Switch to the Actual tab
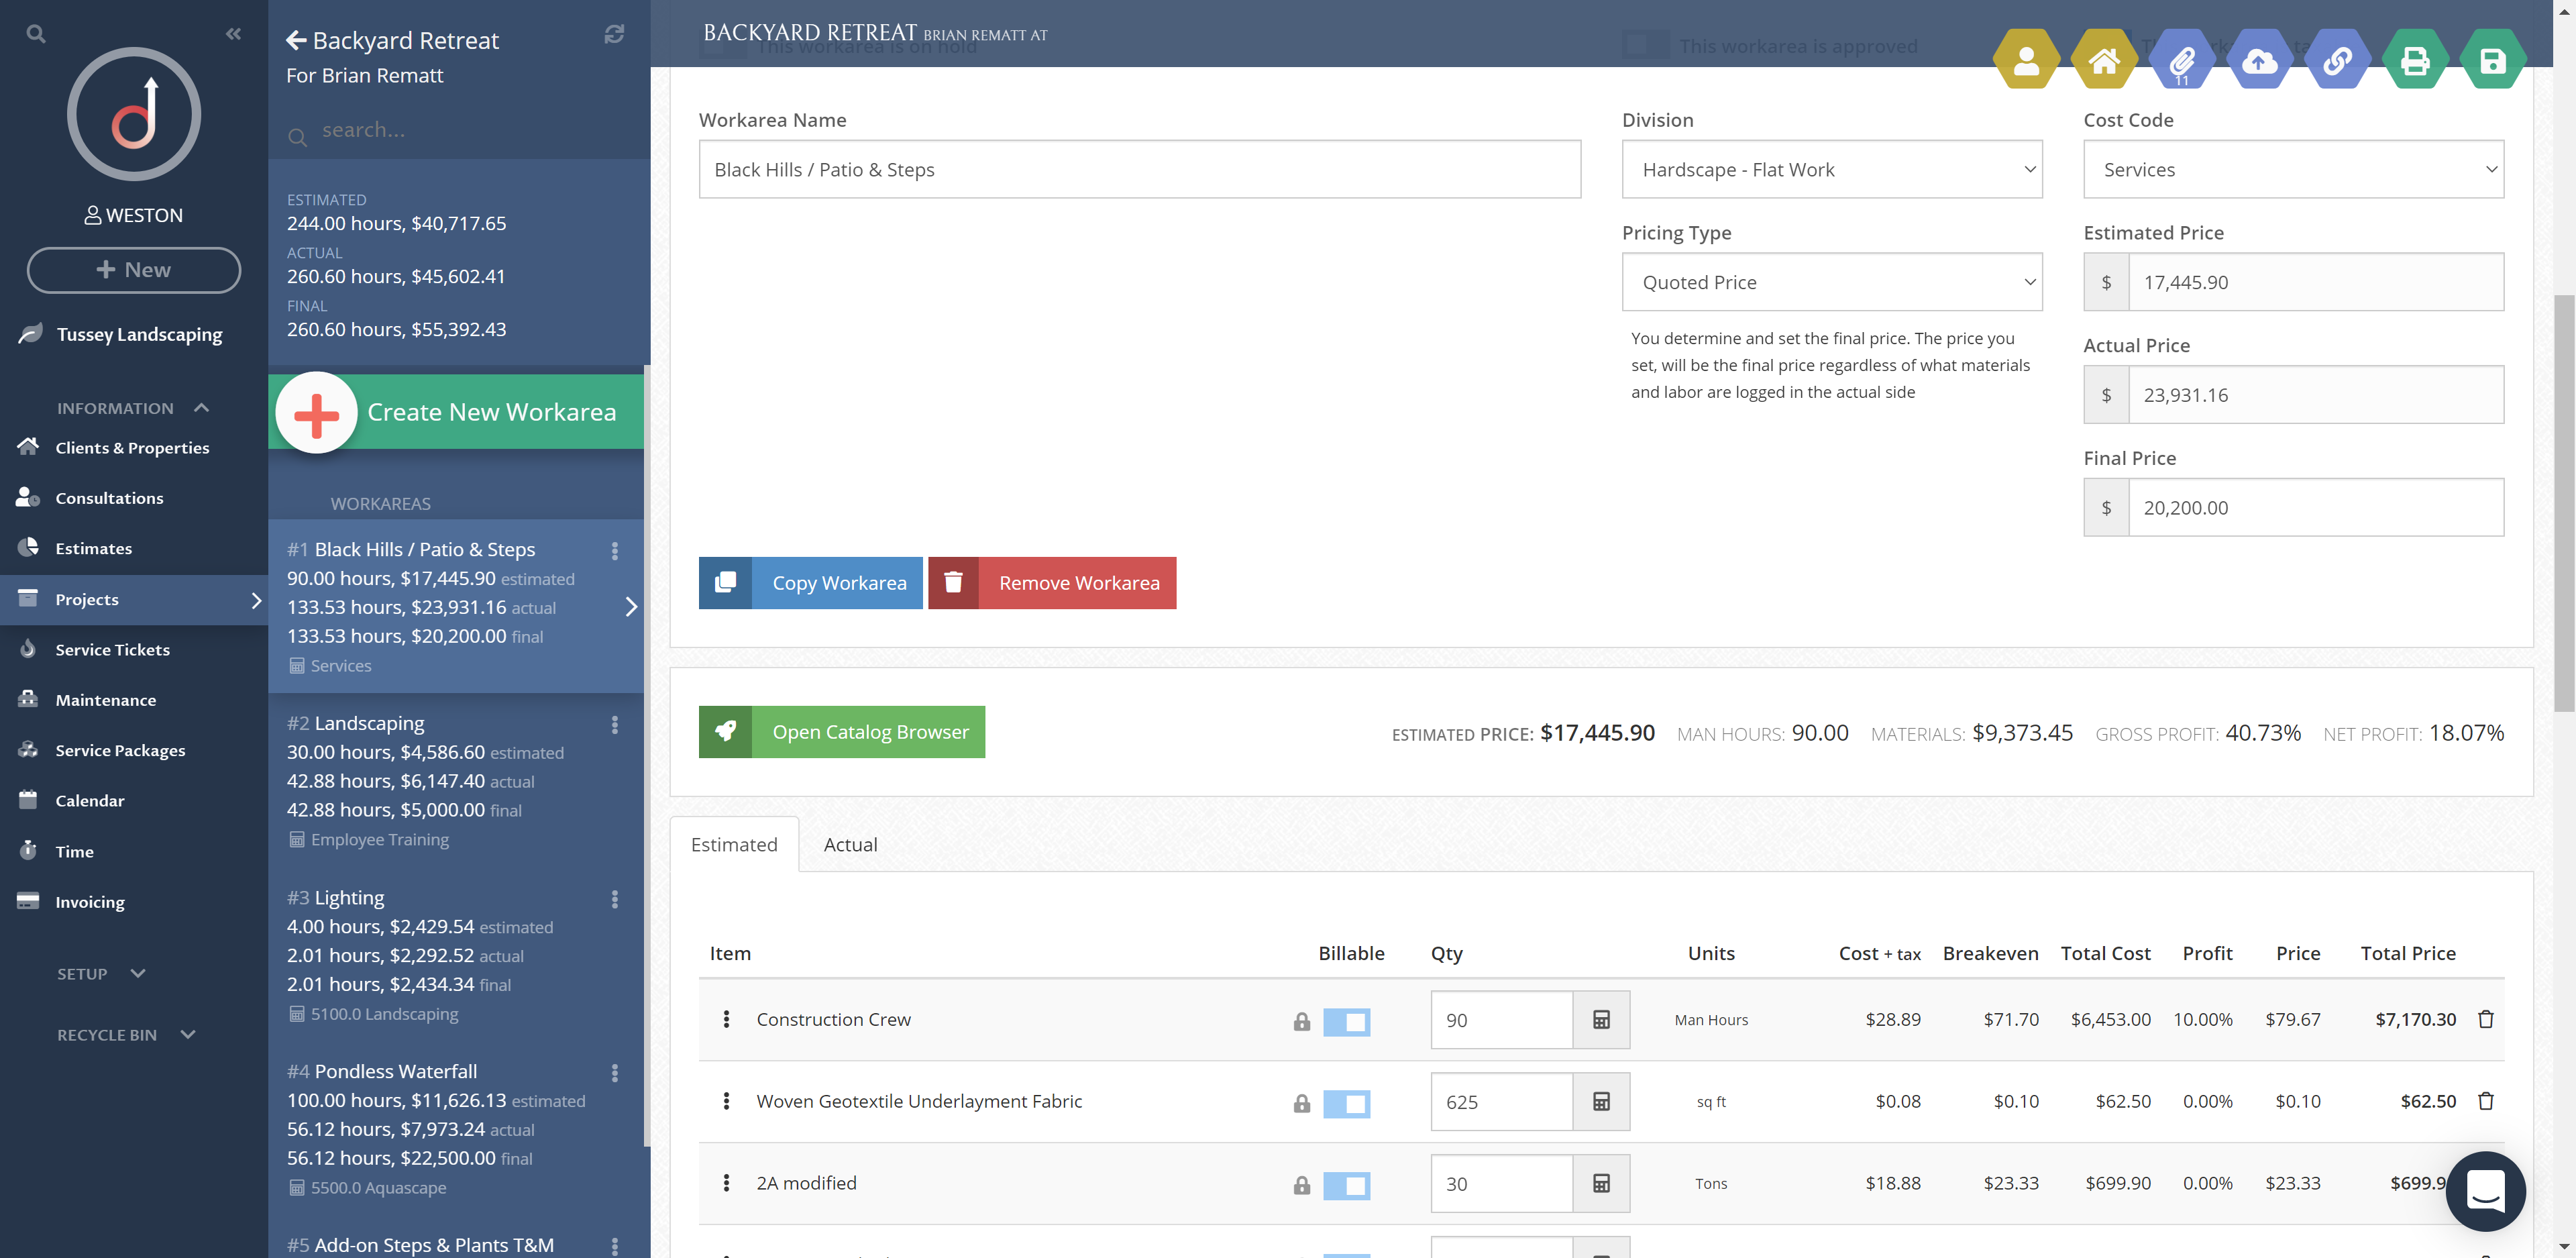This screenshot has height=1258, width=2576. click(850, 845)
